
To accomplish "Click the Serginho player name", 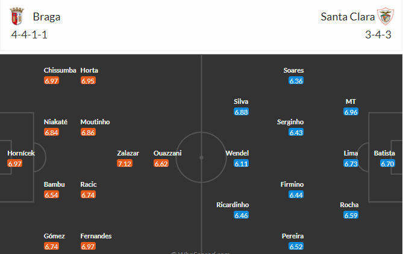I will coord(290,122).
